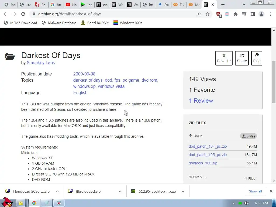
Task: Open the Hendecad 2020 zip download
Action: 28,191
